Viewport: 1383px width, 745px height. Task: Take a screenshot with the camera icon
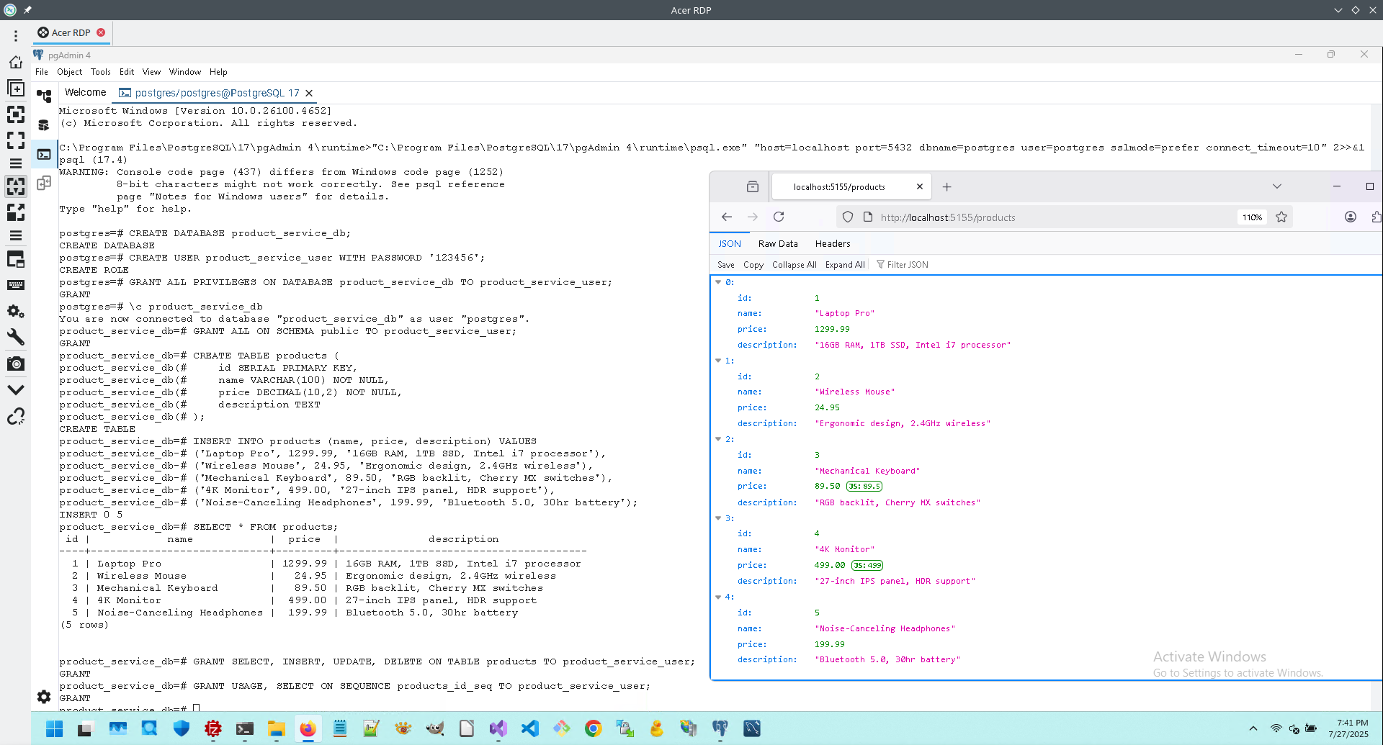pos(16,364)
